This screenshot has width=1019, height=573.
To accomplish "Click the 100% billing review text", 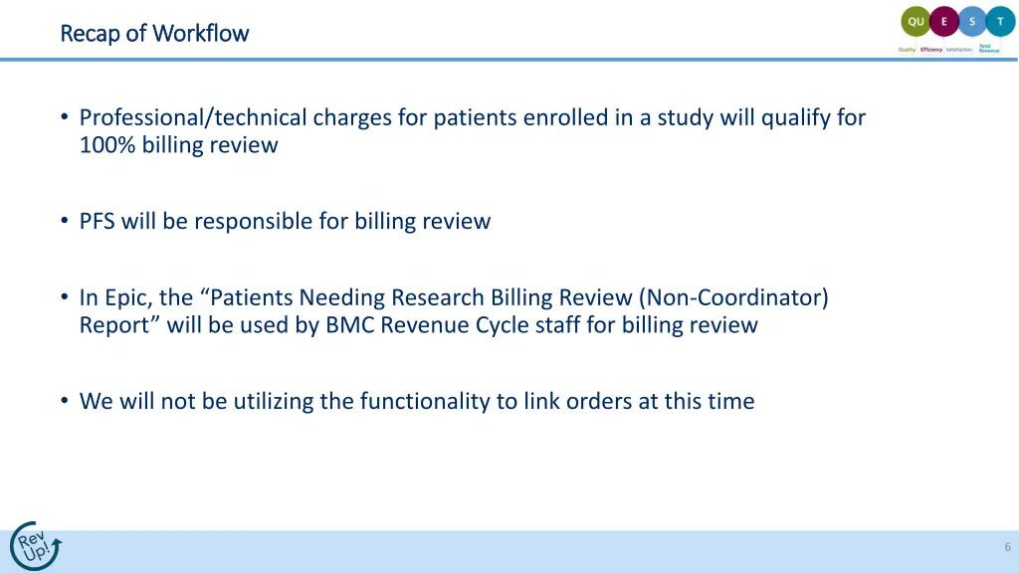I will tap(179, 145).
